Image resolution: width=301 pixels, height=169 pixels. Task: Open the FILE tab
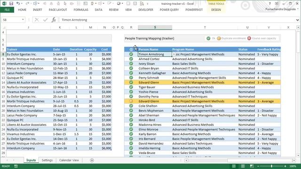click(x=7, y=9)
